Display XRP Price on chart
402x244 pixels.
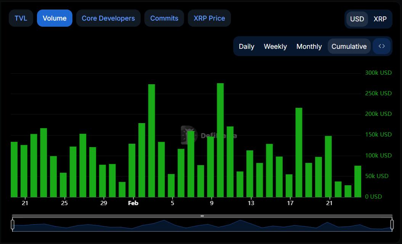(x=209, y=18)
